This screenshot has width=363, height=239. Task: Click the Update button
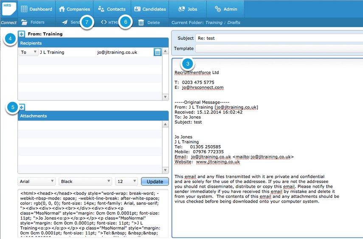(x=155, y=182)
